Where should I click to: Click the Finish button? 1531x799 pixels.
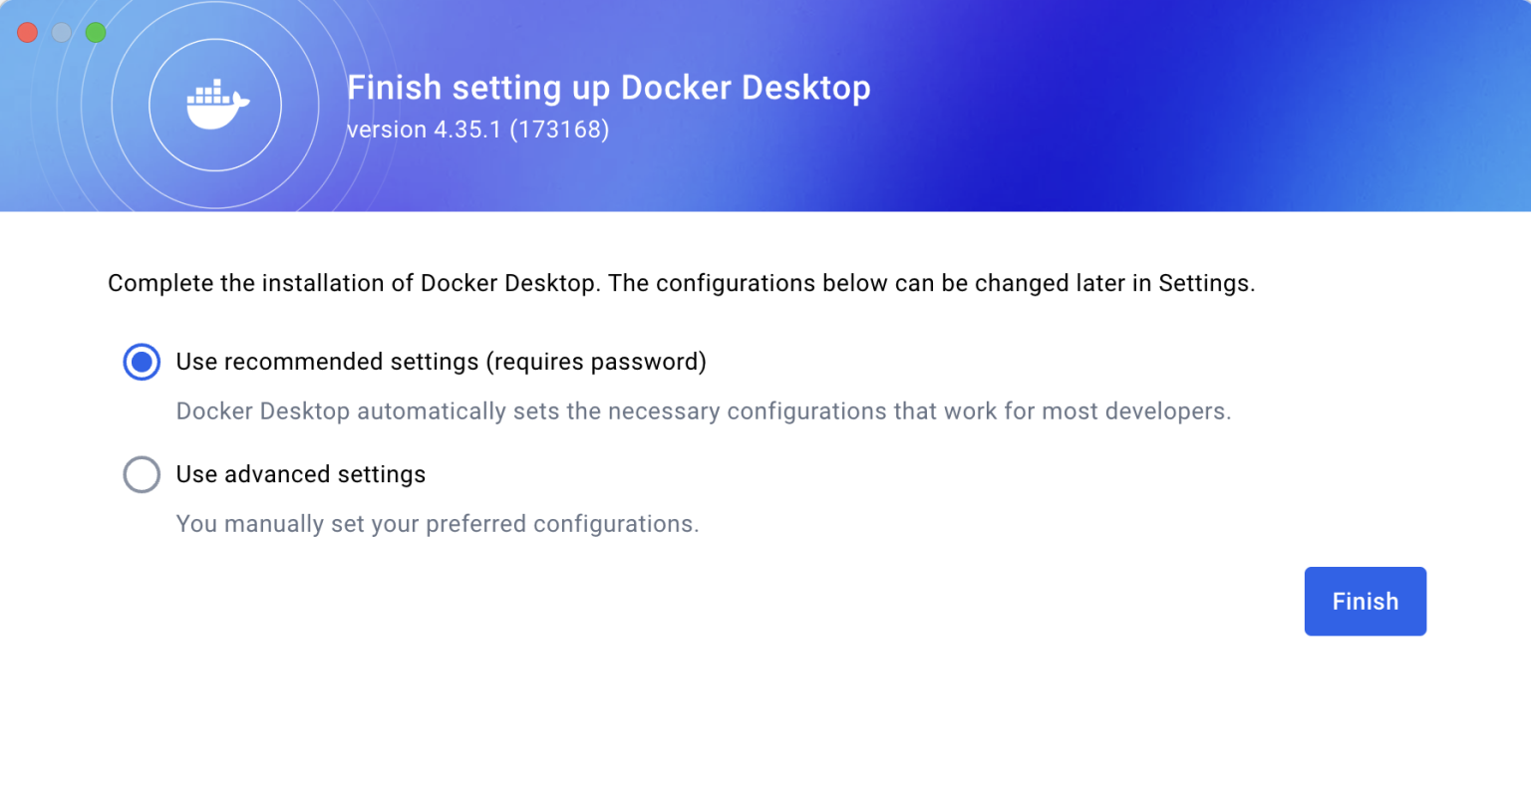[x=1365, y=601]
